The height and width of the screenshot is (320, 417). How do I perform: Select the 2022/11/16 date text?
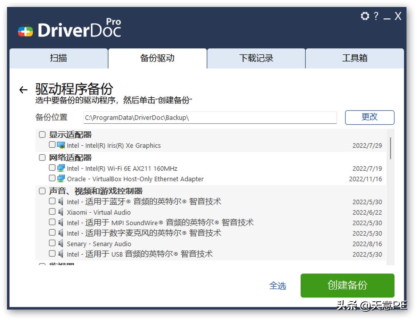pos(366,179)
